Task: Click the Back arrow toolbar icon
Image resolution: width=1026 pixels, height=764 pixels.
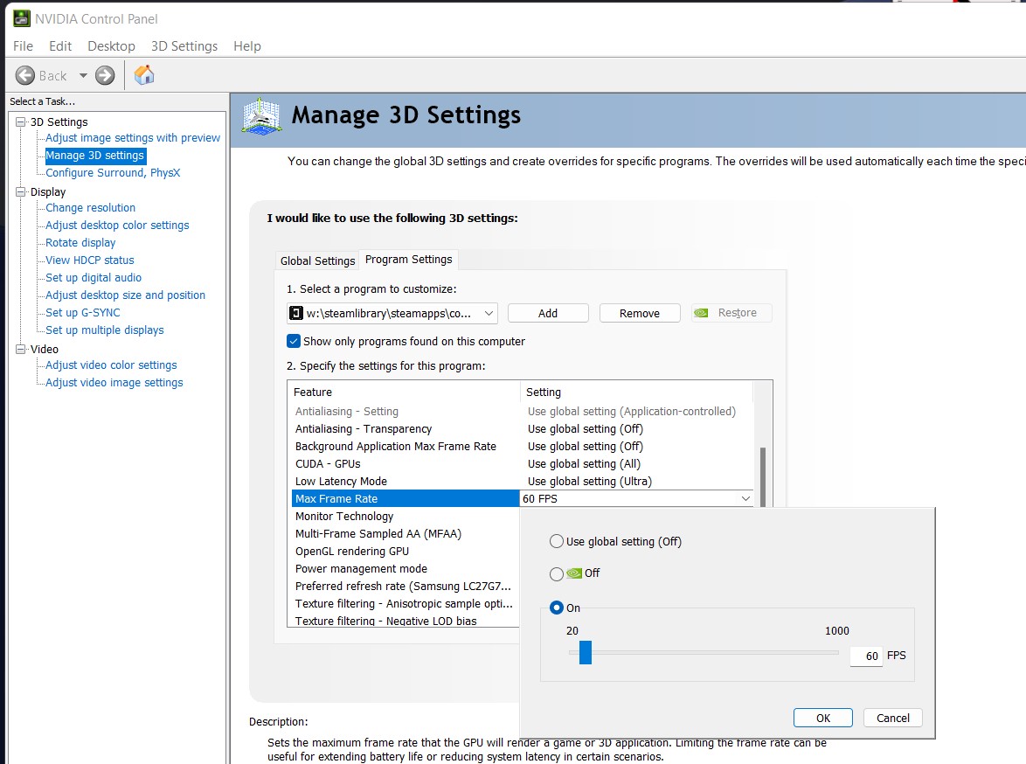Action: tap(25, 75)
